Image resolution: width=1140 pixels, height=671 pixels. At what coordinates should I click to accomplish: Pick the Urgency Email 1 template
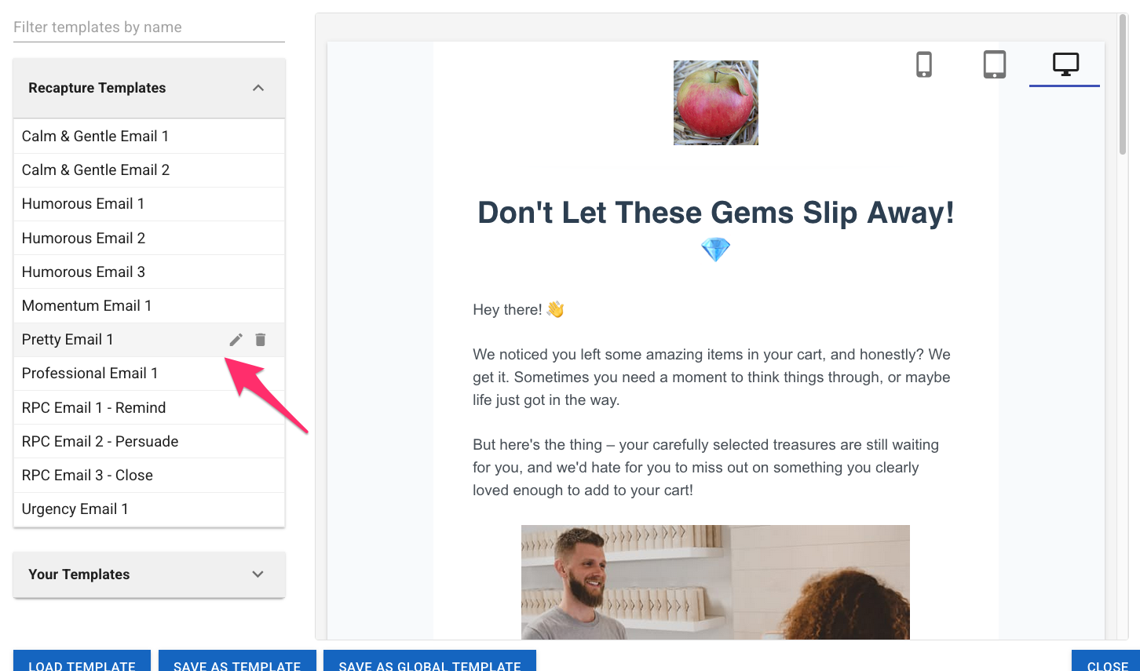click(x=149, y=509)
